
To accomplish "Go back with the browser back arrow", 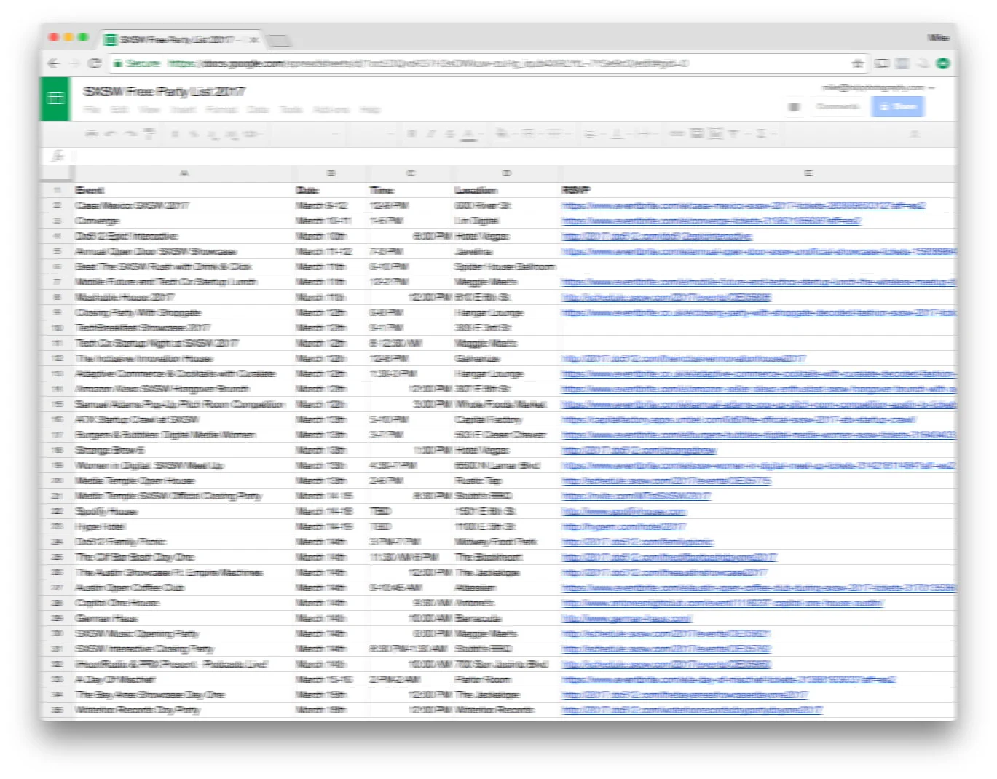I will tap(54, 63).
